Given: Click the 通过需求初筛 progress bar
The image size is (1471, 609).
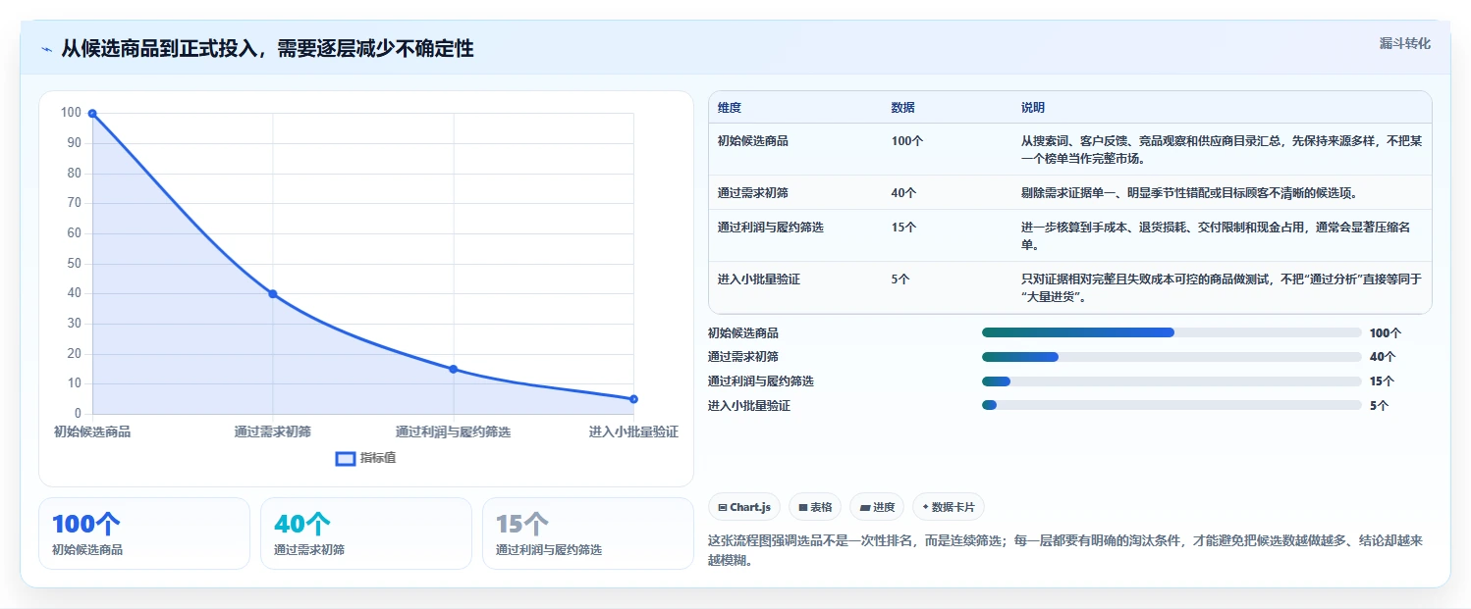Looking at the screenshot, I should (x=1171, y=357).
